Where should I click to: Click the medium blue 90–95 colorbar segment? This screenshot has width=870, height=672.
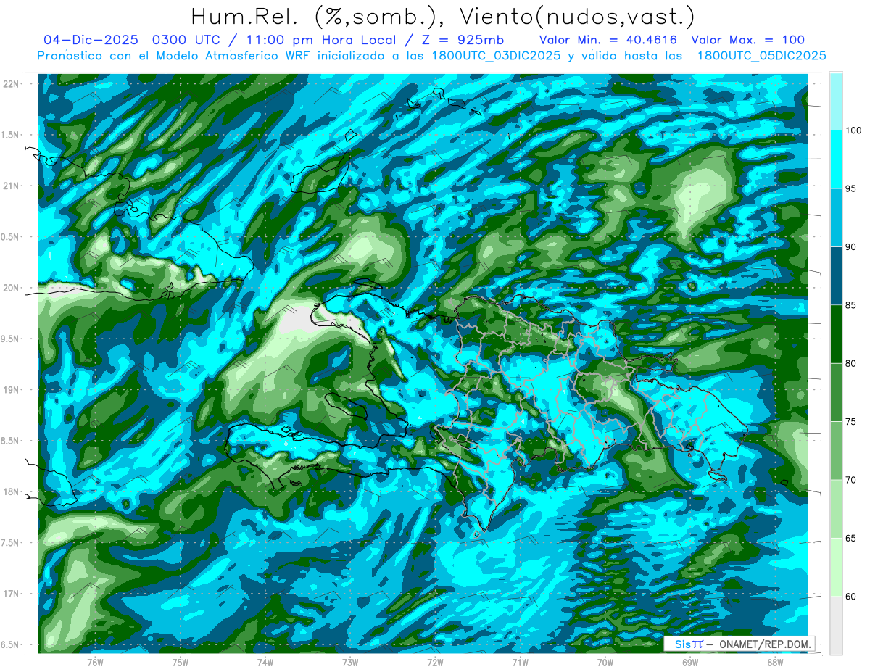[836, 217]
